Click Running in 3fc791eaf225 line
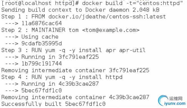 [52, 57]
